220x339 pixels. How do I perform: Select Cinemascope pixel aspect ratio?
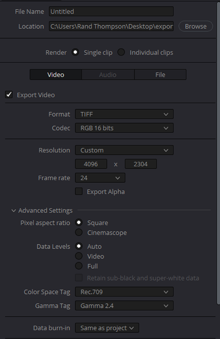coord(79,232)
